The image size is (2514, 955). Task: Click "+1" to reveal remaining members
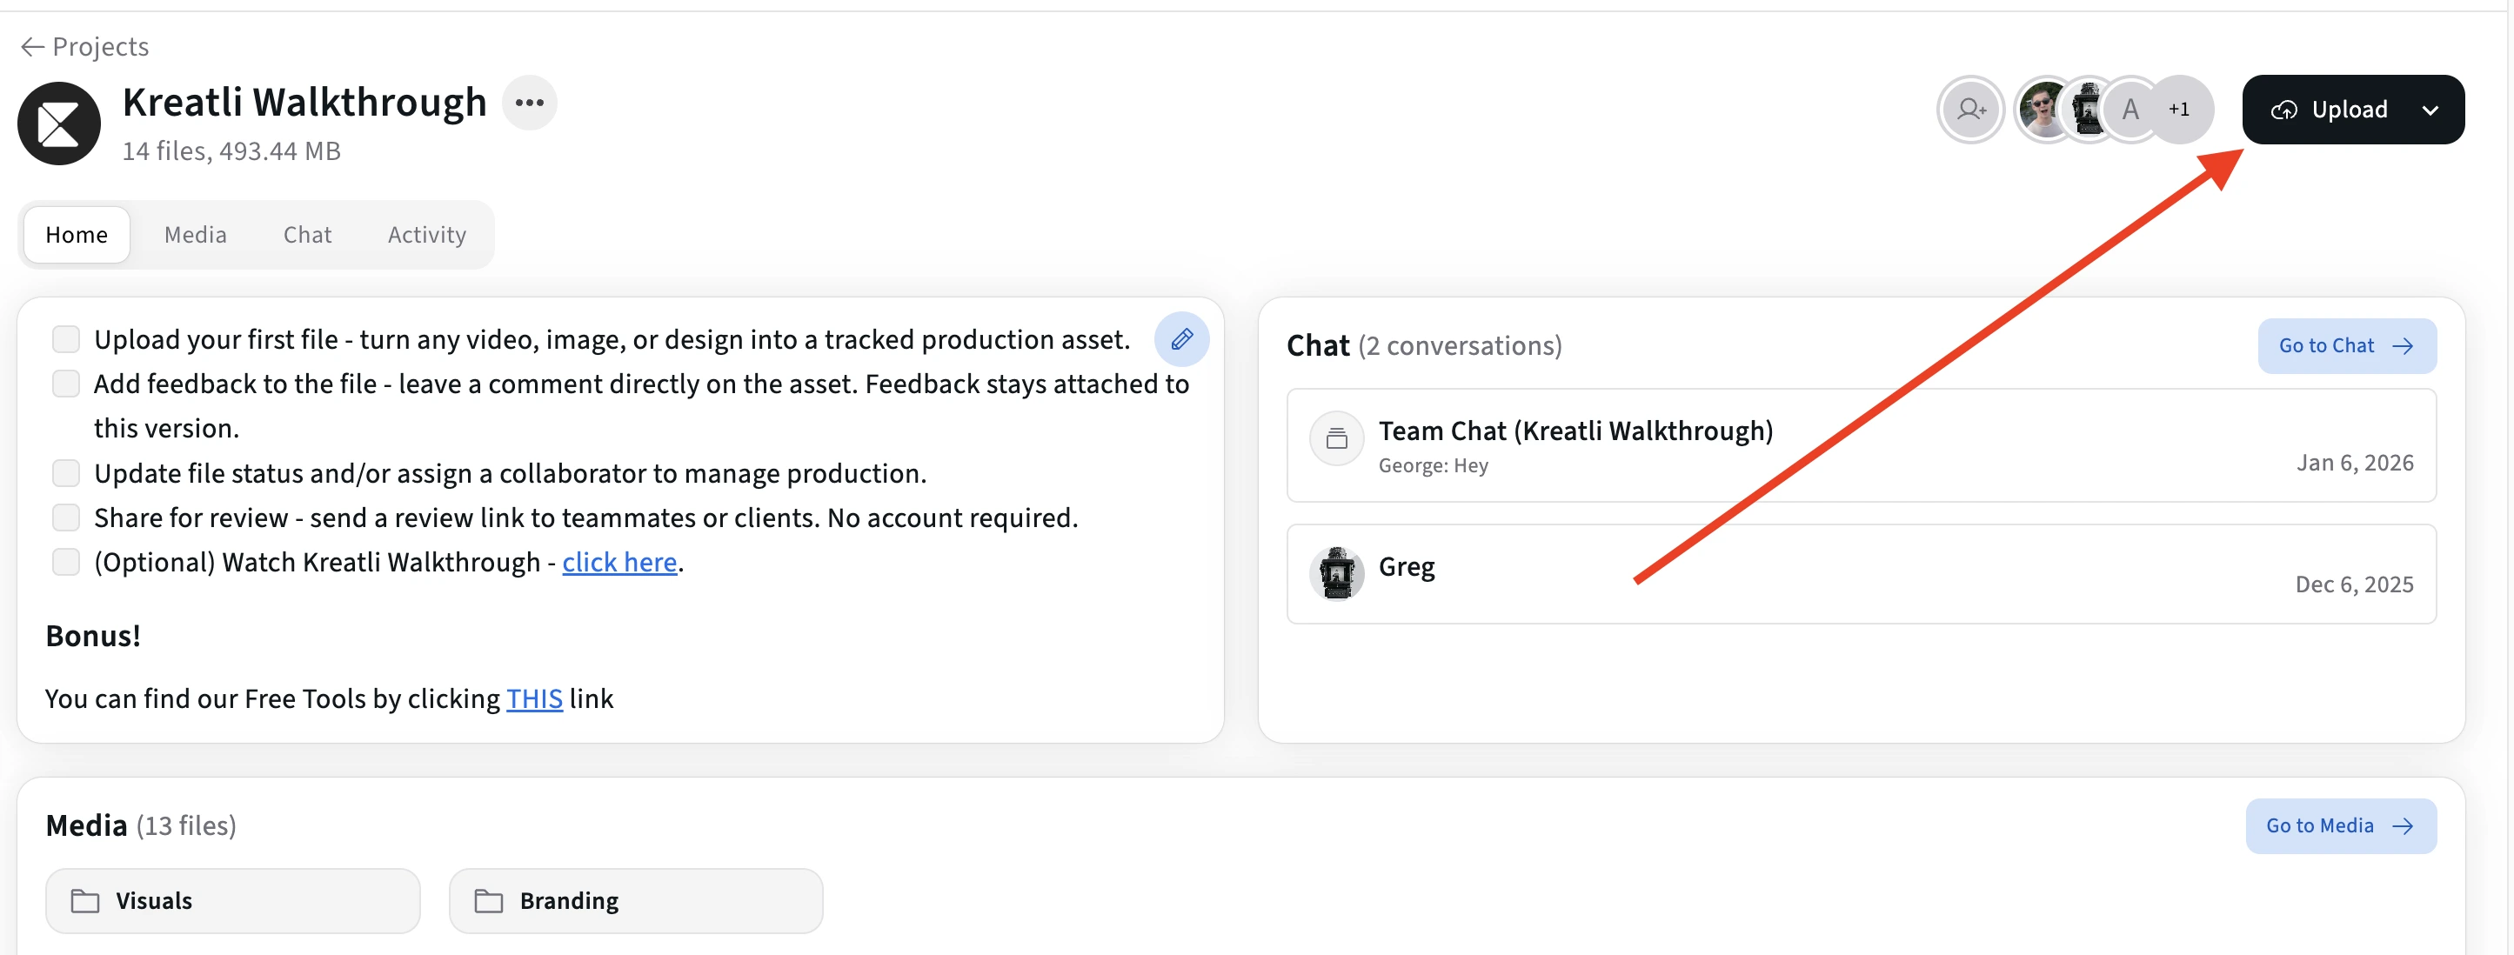point(2180,110)
